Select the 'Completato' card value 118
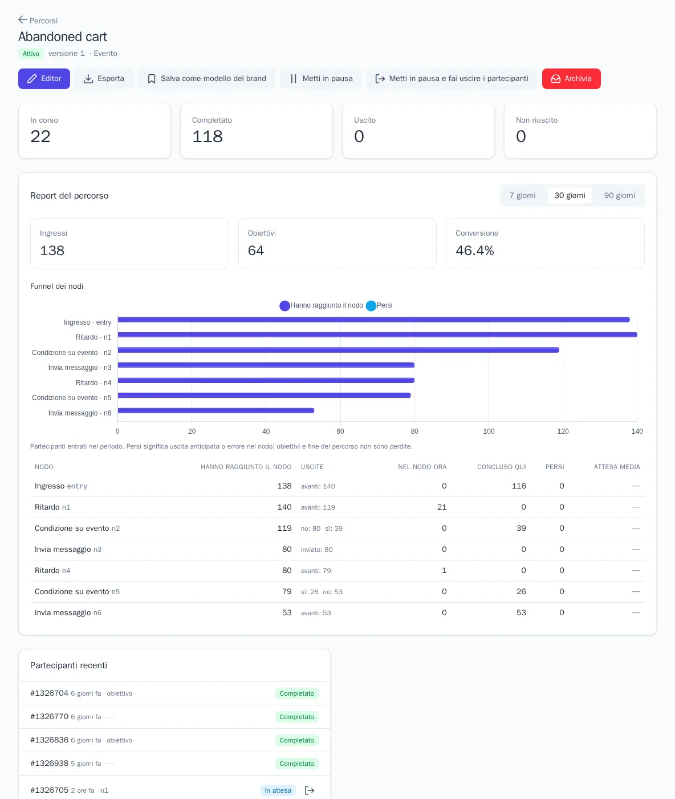This screenshot has height=799, width=675. [208, 136]
